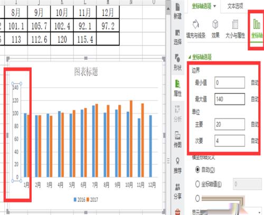The width and height of the screenshot is (264, 215).
Task: Open the 分析 sidebar tool
Action: (177, 114)
